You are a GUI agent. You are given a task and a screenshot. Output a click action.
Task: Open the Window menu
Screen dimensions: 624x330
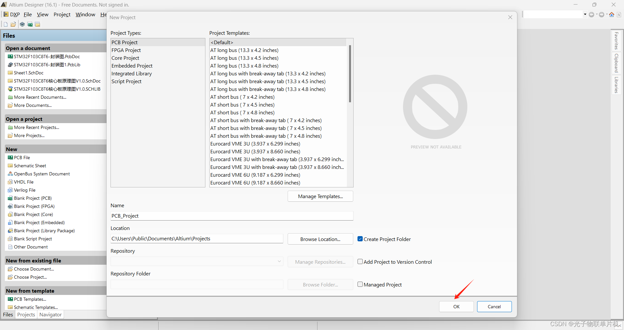point(85,14)
